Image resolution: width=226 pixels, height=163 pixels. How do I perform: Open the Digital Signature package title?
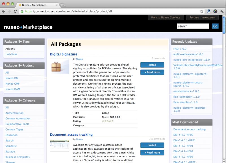pos(64,54)
